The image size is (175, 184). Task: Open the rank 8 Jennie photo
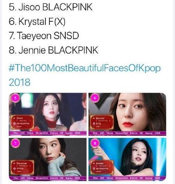pos(127,159)
